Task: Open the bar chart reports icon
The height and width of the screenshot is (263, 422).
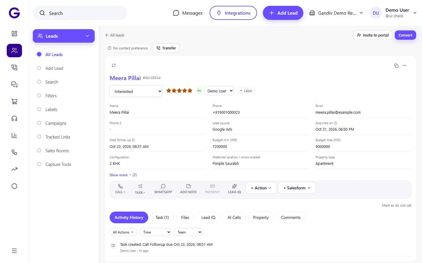Action: click(x=14, y=135)
